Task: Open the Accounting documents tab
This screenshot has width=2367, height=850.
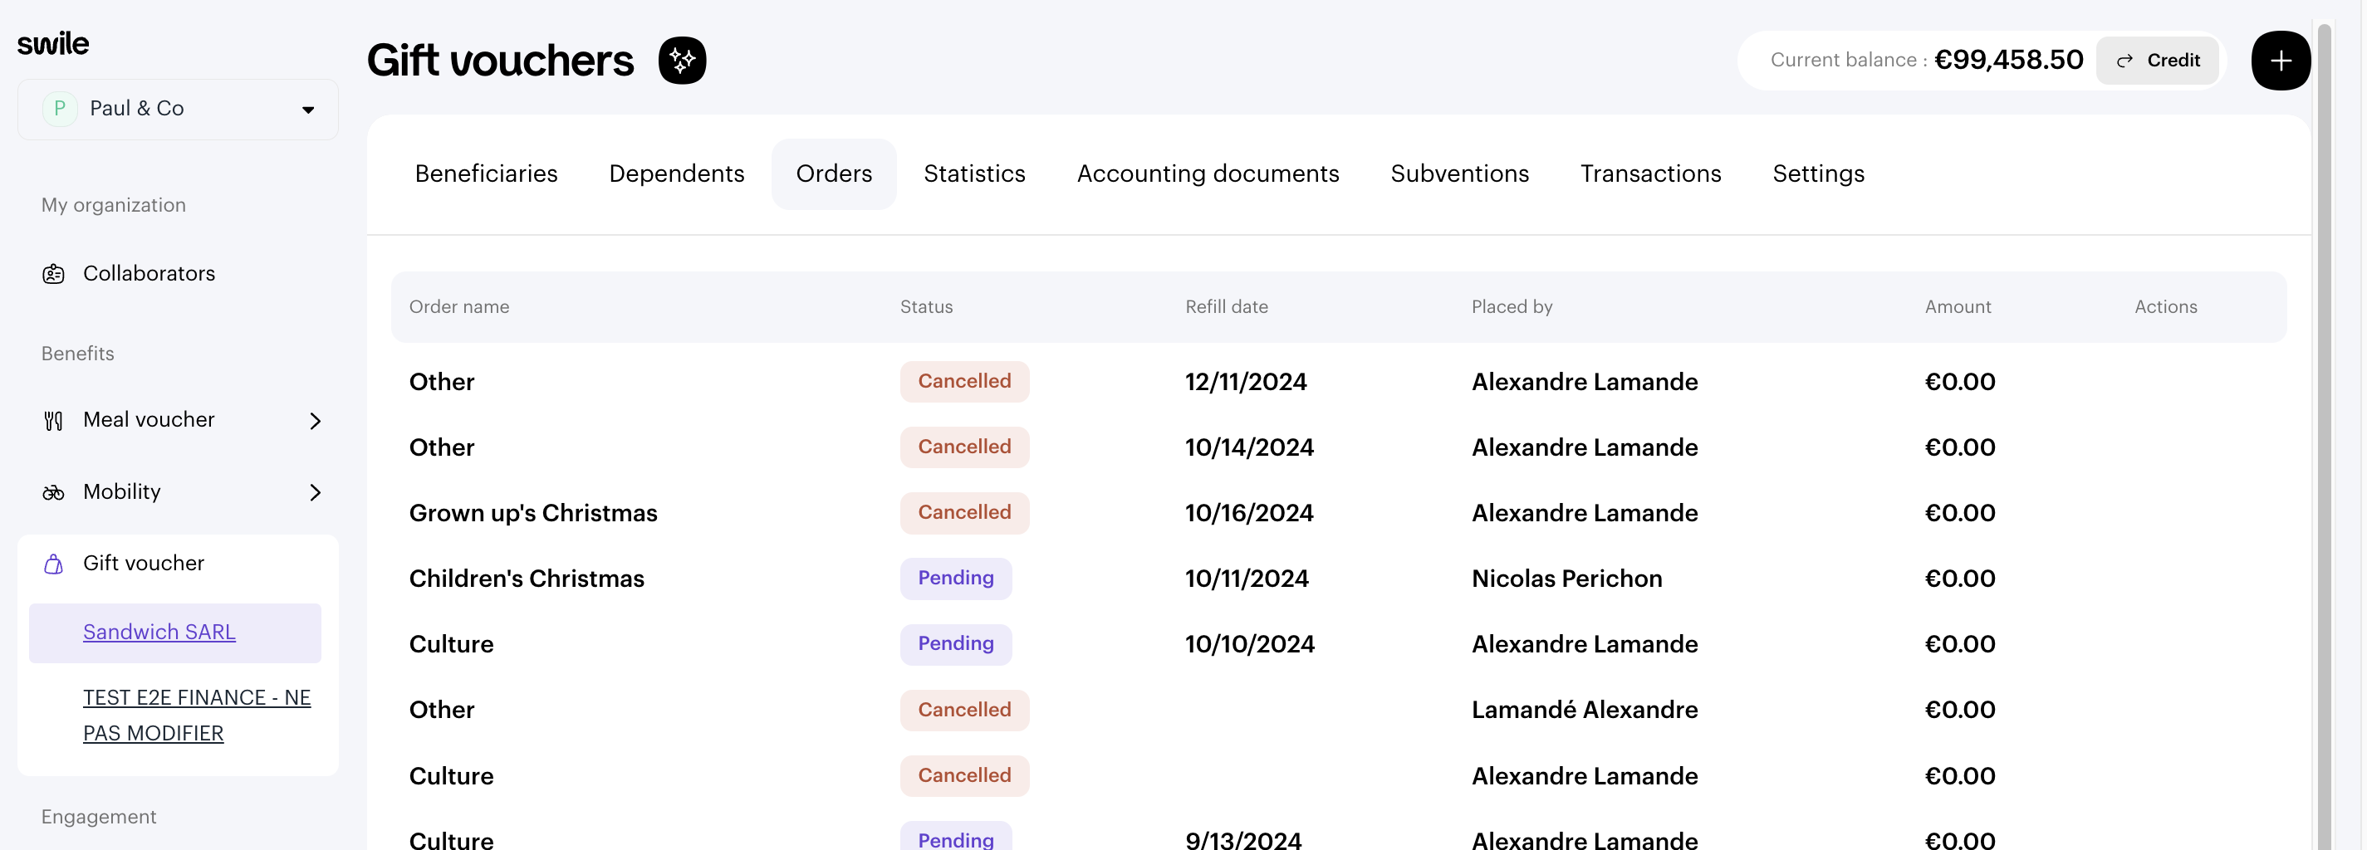Action: tap(1208, 173)
